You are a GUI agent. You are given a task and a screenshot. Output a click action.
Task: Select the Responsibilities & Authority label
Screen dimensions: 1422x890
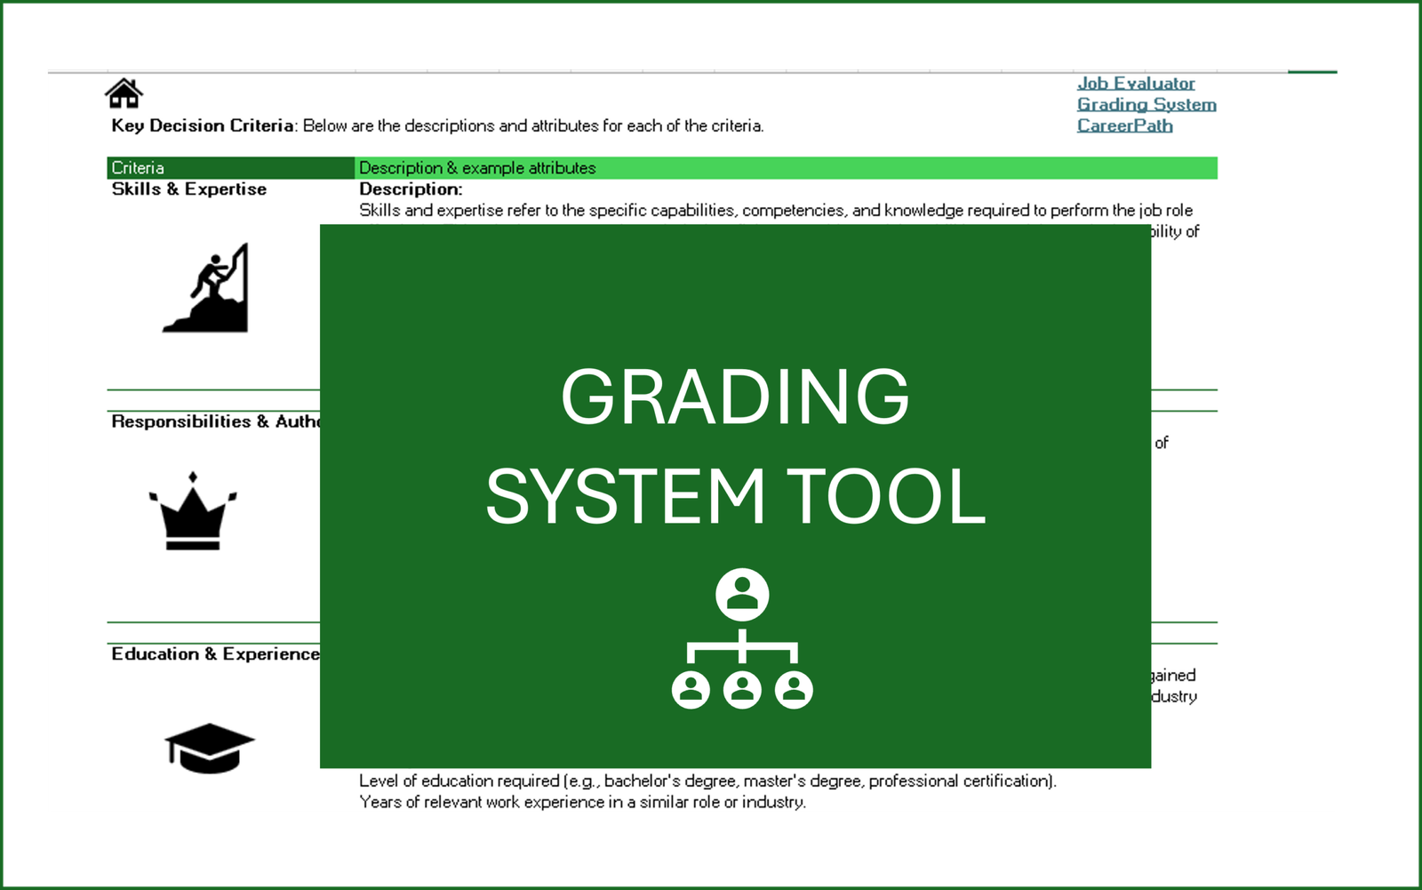coord(213,421)
